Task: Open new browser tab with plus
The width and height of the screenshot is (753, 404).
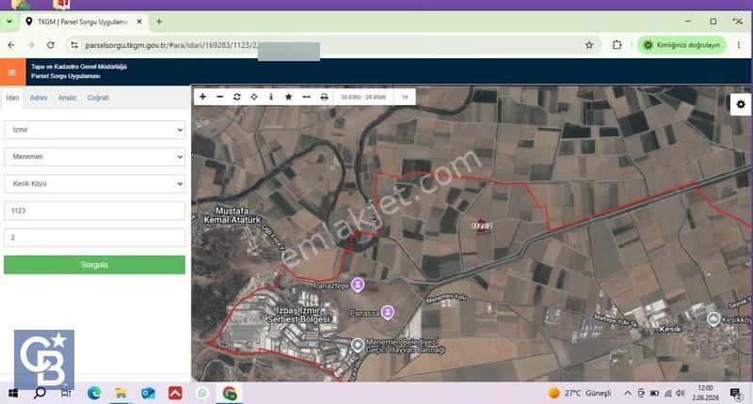Action: coord(159,22)
